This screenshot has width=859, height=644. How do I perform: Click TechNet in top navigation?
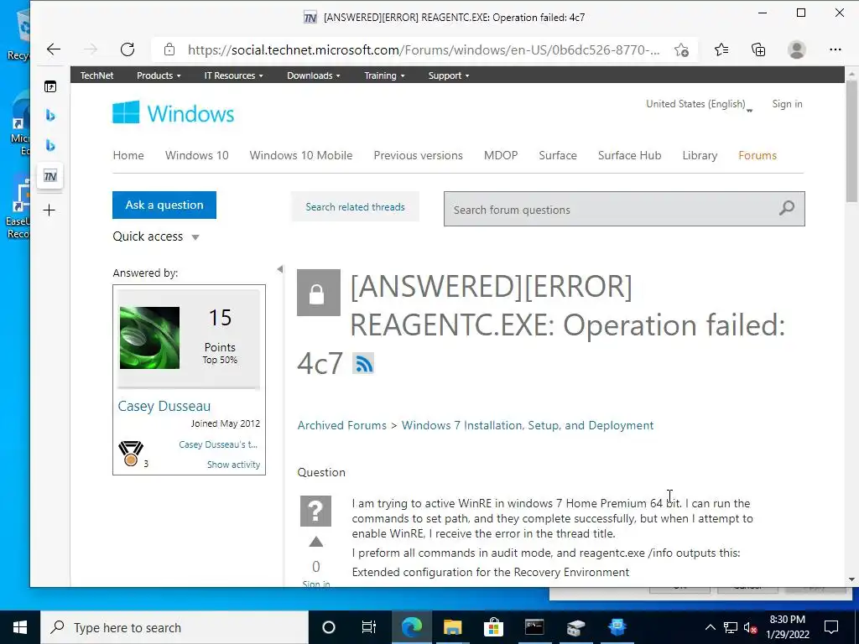coord(96,75)
